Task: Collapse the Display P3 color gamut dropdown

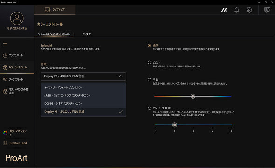Action: point(83,76)
